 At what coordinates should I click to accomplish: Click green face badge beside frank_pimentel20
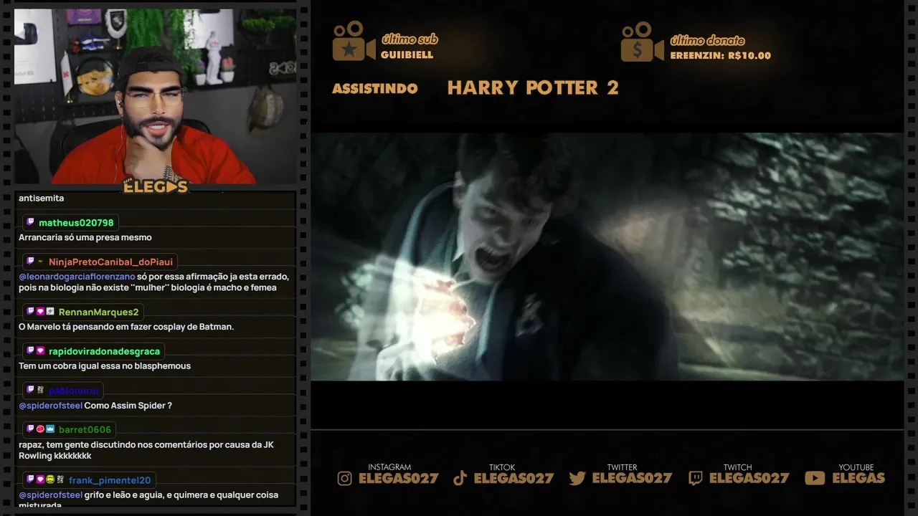tap(50, 479)
